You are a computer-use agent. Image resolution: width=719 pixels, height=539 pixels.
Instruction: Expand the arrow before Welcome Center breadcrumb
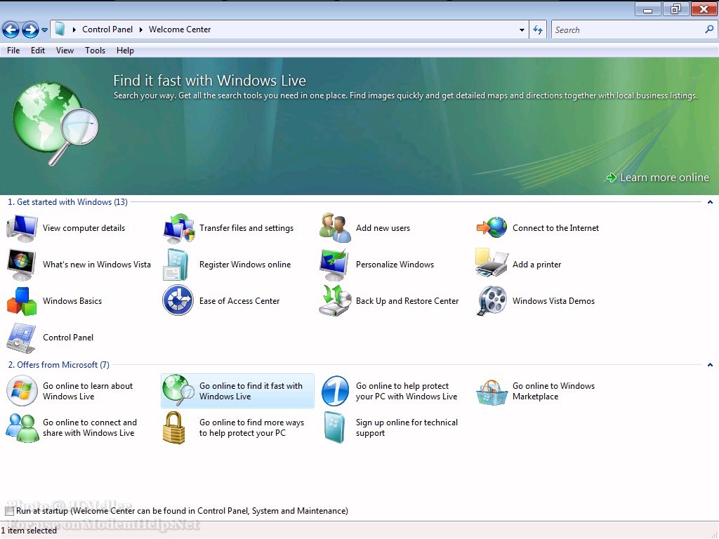[140, 29]
